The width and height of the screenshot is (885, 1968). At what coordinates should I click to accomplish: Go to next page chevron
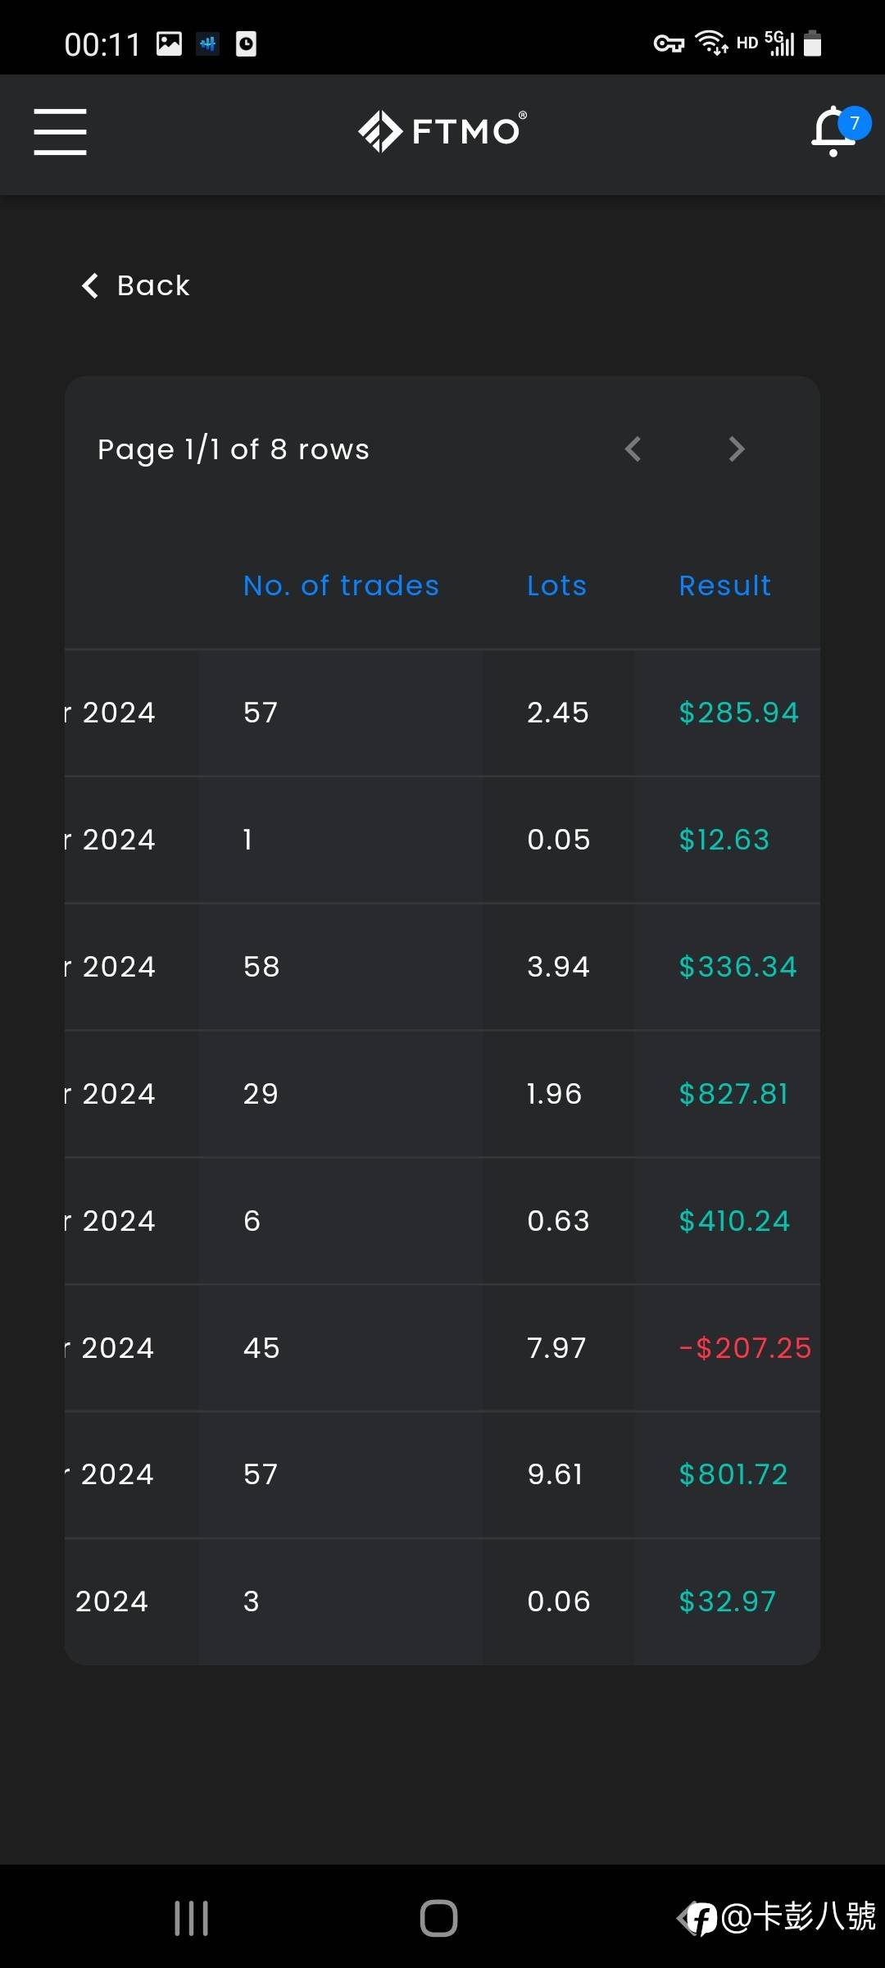(737, 449)
